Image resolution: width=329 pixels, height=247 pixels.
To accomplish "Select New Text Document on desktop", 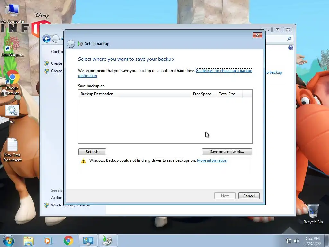I will 12,150.
